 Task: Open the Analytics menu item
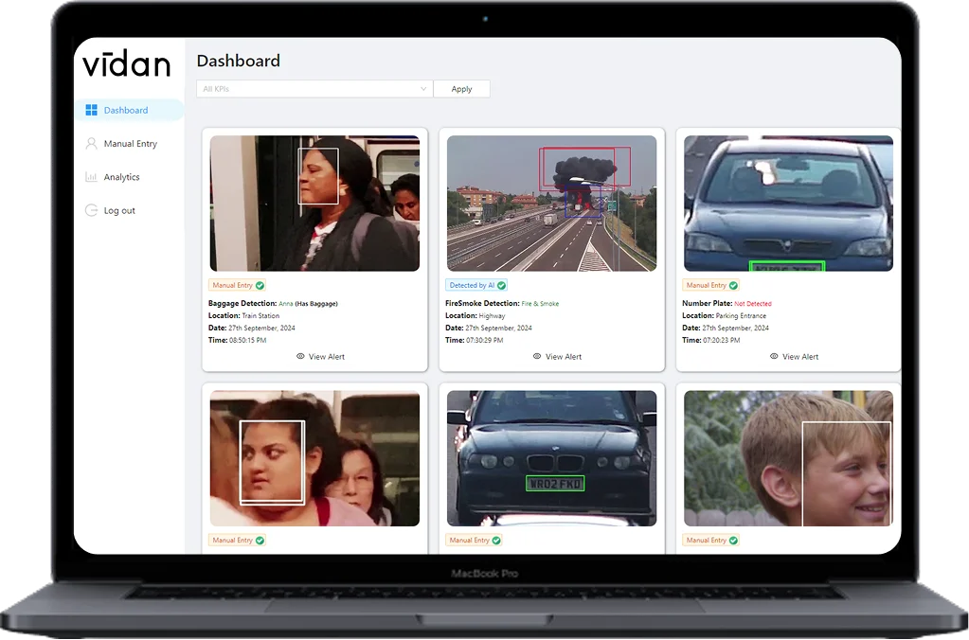coord(121,177)
